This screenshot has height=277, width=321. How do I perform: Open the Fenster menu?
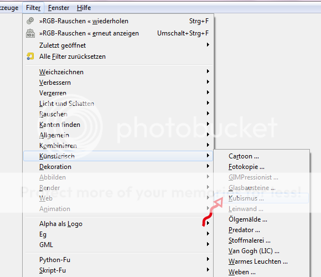(59, 8)
